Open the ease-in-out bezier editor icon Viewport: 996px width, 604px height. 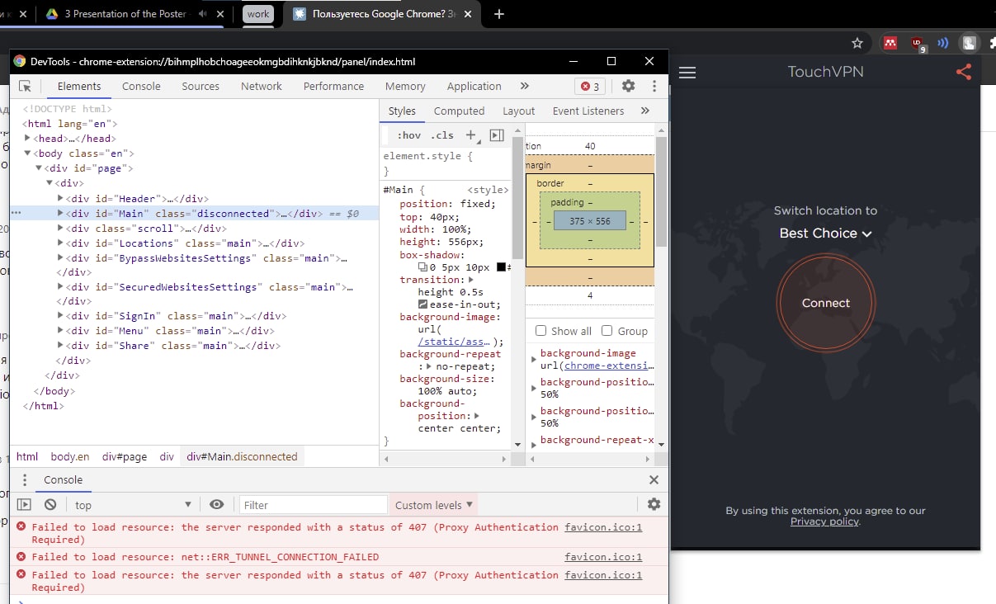click(422, 305)
